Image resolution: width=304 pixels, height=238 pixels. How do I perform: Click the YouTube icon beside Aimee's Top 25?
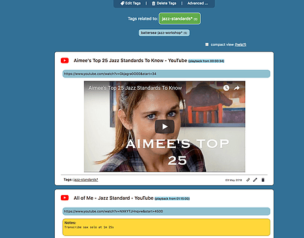tap(65, 60)
